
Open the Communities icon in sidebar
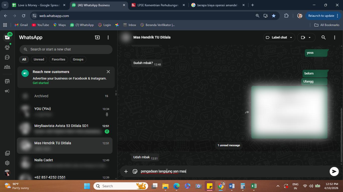click(x=7, y=67)
